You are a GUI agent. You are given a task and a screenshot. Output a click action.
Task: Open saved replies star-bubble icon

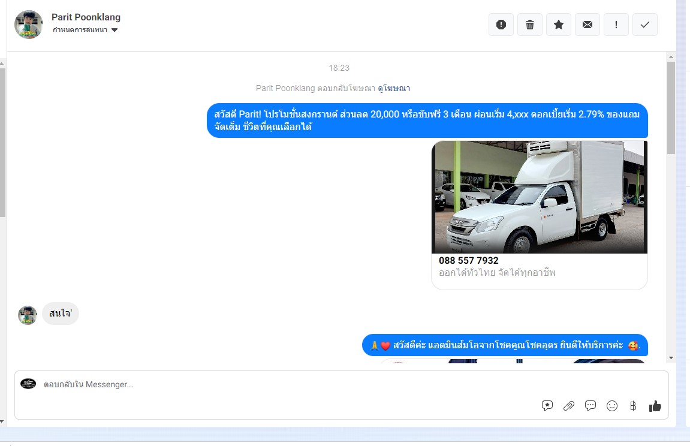(x=547, y=405)
